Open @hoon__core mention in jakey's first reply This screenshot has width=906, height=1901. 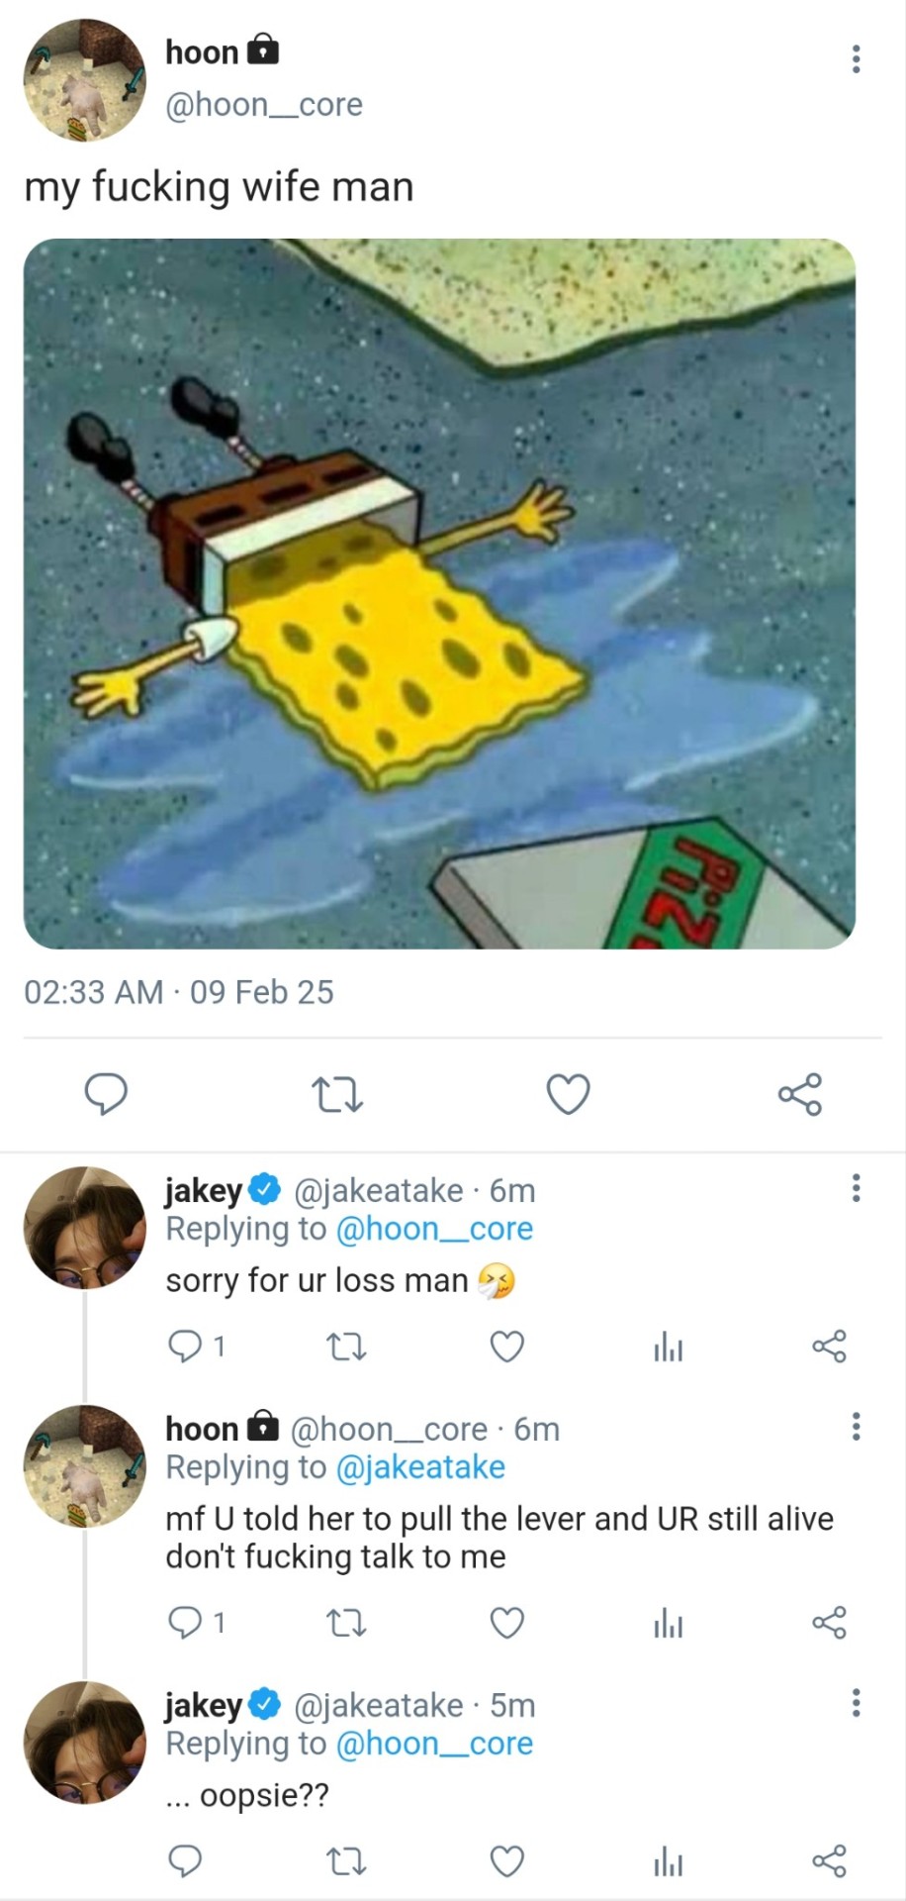[x=434, y=1229]
